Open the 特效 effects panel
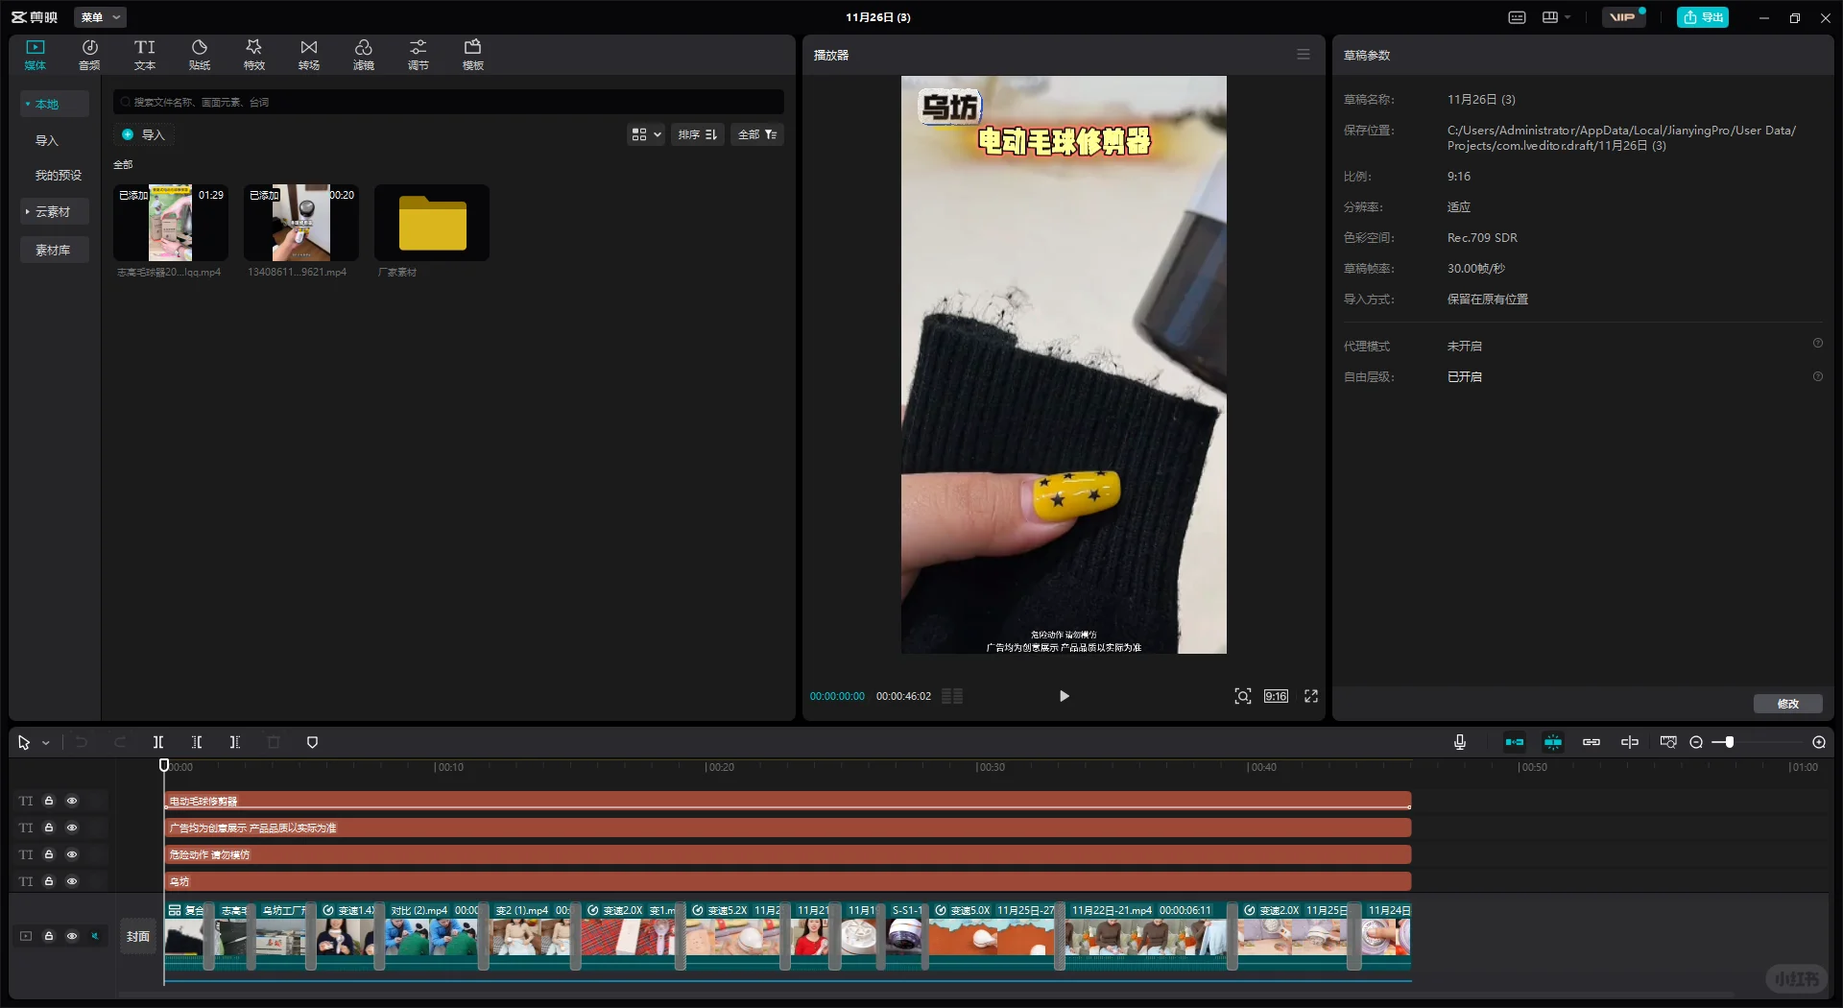This screenshot has width=1843, height=1008. [254, 55]
